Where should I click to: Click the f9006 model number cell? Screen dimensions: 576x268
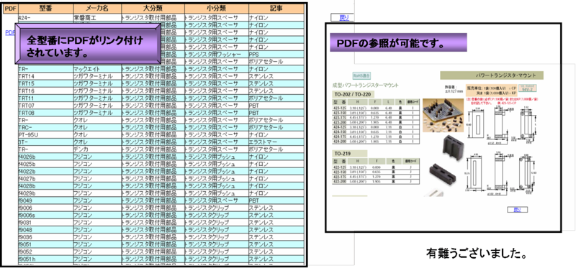(45, 208)
